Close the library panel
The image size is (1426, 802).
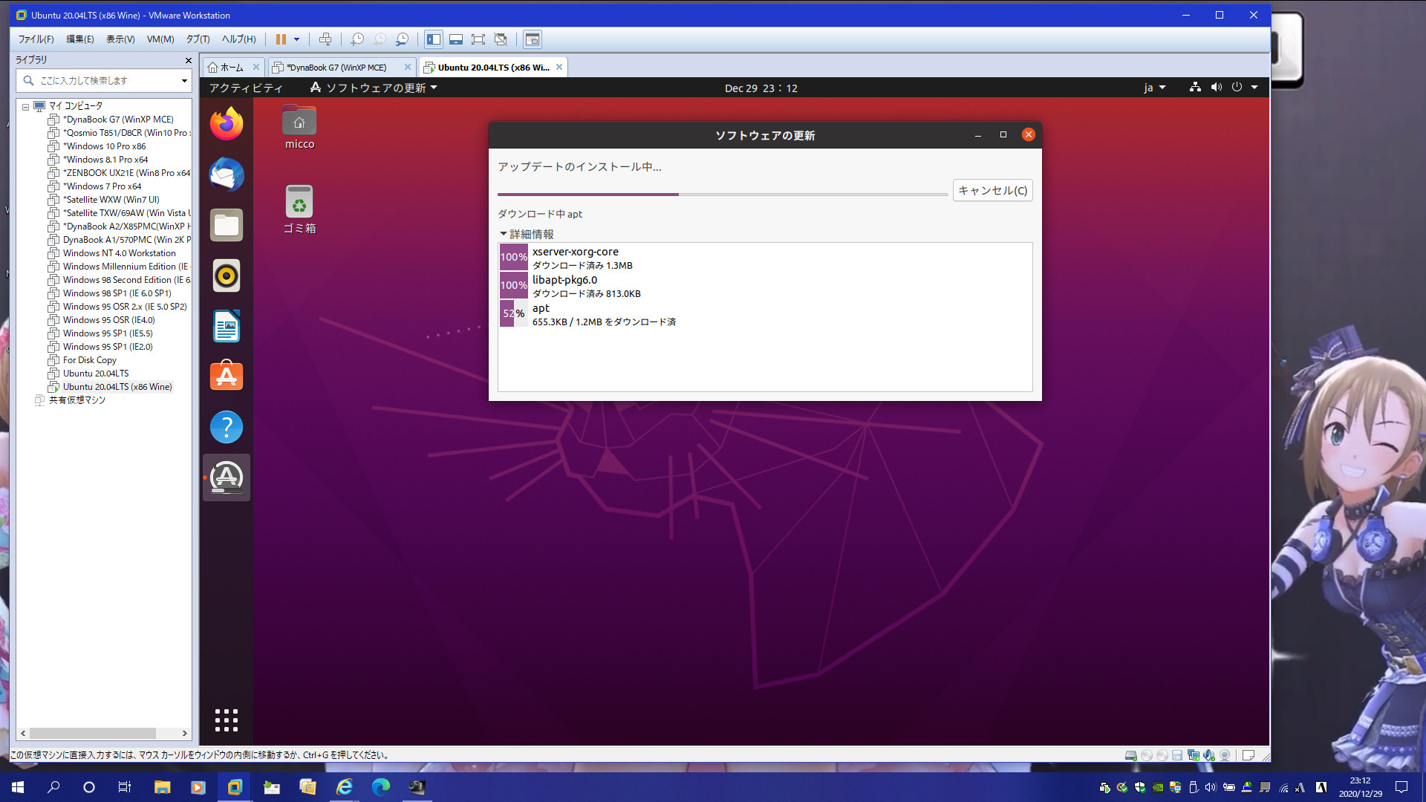188,60
